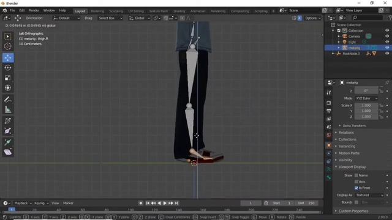Image resolution: width=392 pixels, height=220 pixels.
Task: Open the Tool properties tab
Action: [329, 93]
